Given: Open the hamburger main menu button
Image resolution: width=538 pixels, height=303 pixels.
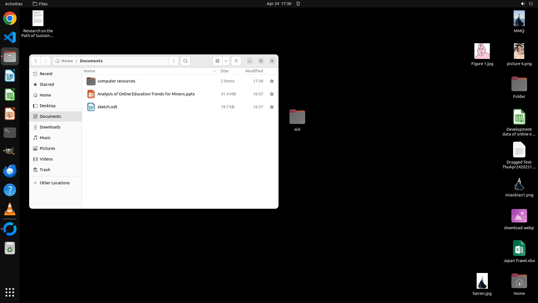Looking at the screenshot, I should coord(236,61).
